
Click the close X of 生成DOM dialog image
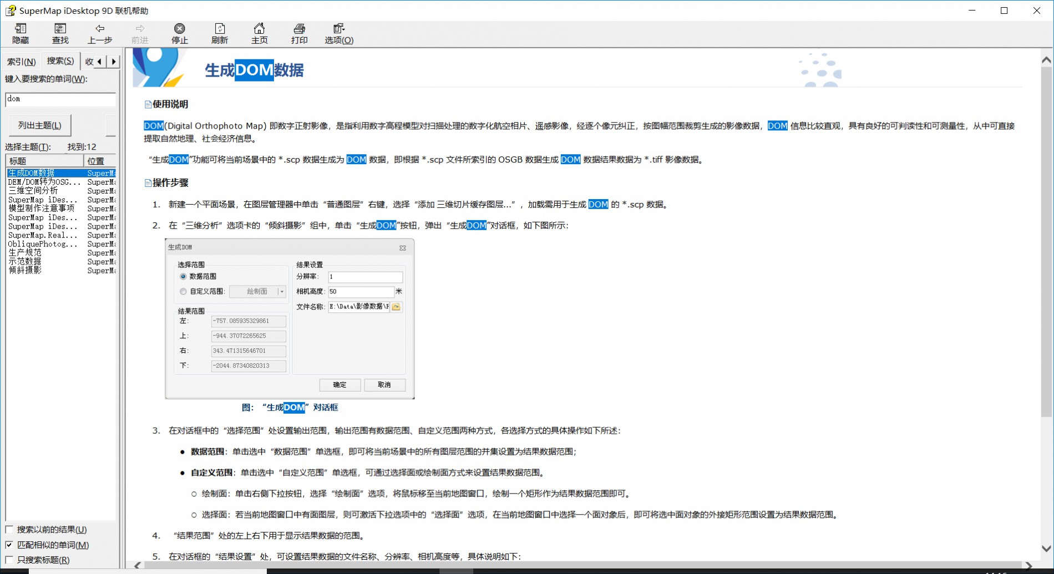pos(403,248)
